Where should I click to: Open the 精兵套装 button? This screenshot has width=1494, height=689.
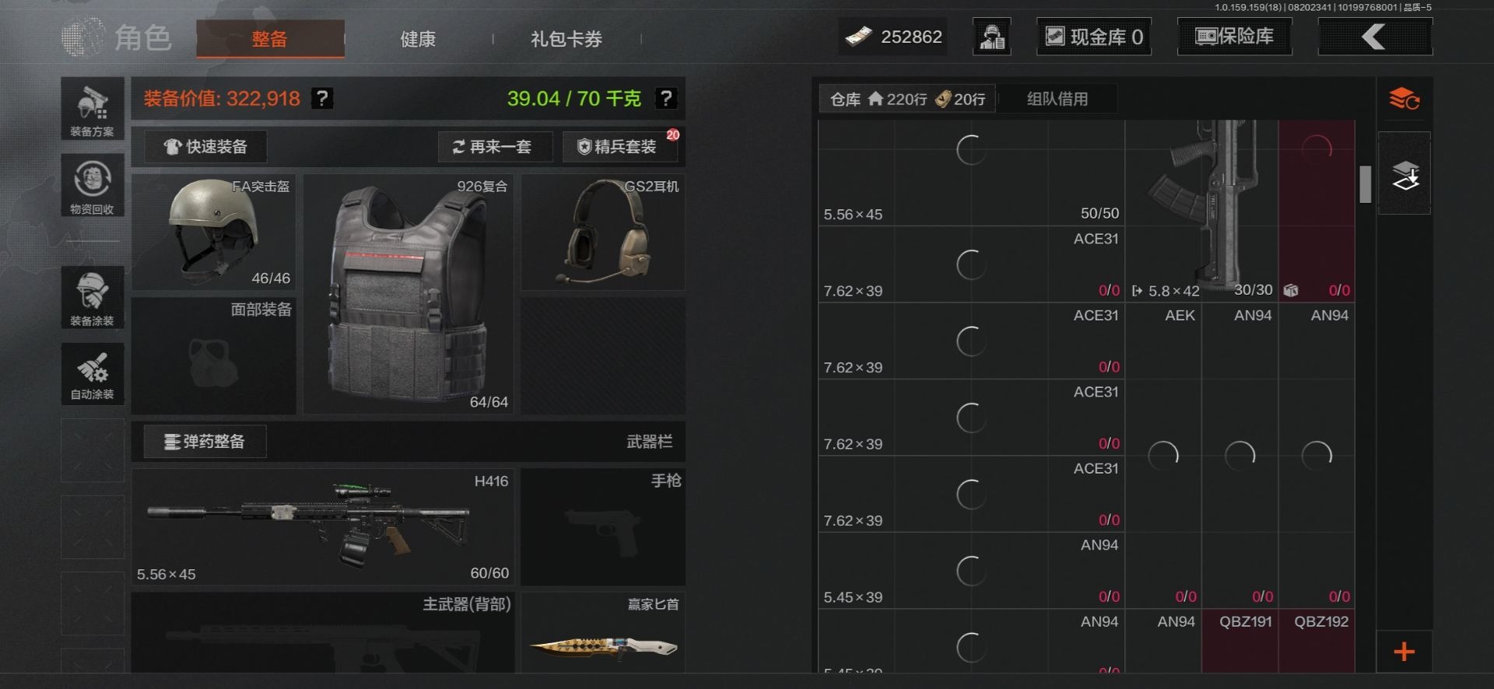(620, 147)
